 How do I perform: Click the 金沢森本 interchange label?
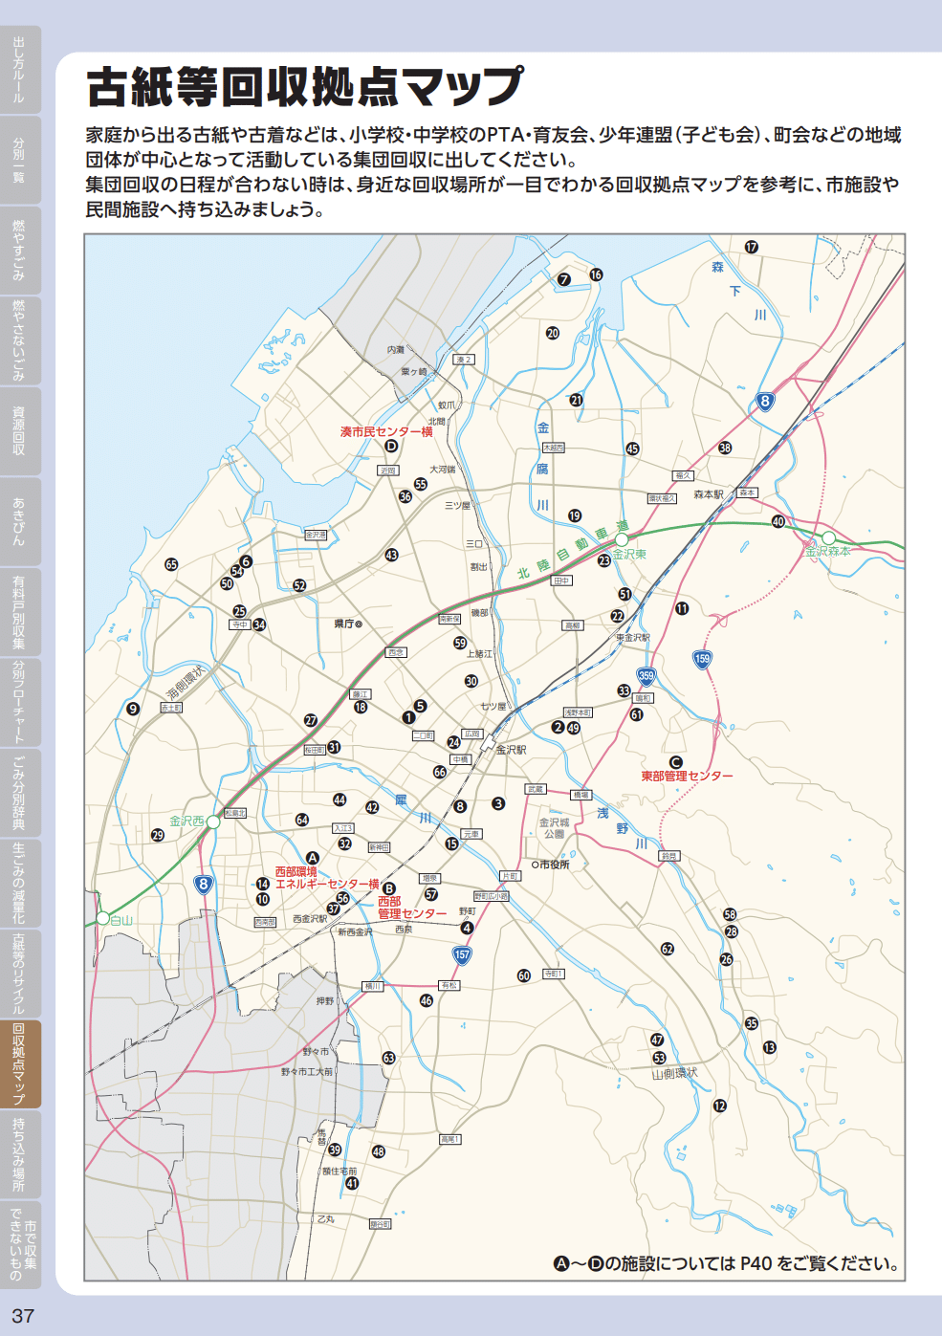coord(828,552)
